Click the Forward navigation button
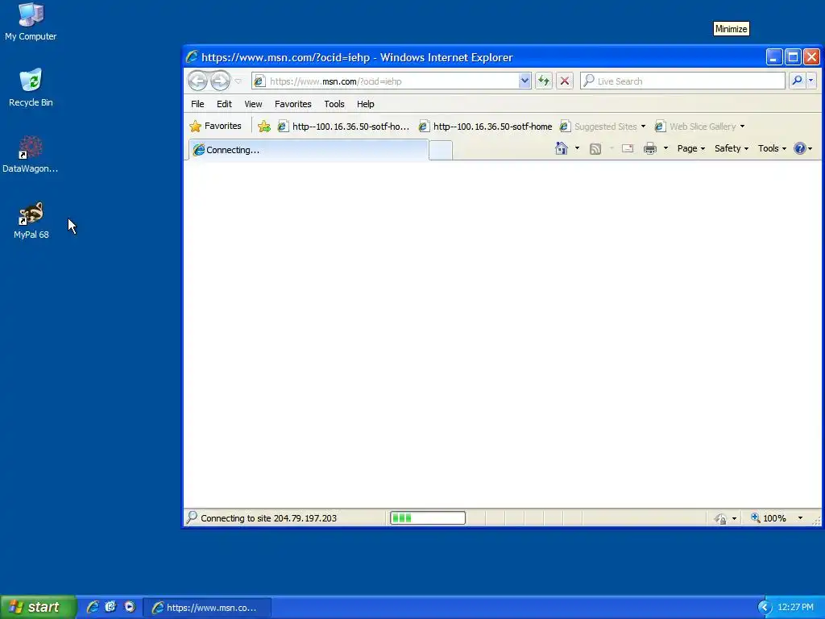 coord(220,81)
